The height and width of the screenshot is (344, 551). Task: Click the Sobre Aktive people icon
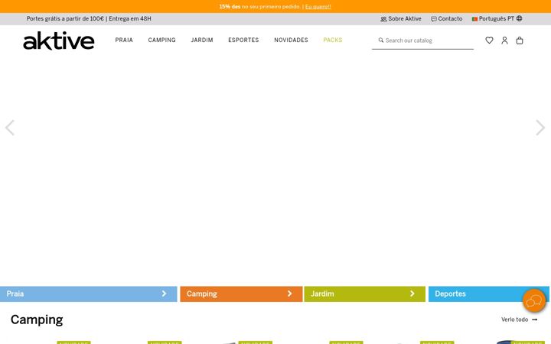(x=383, y=19)
